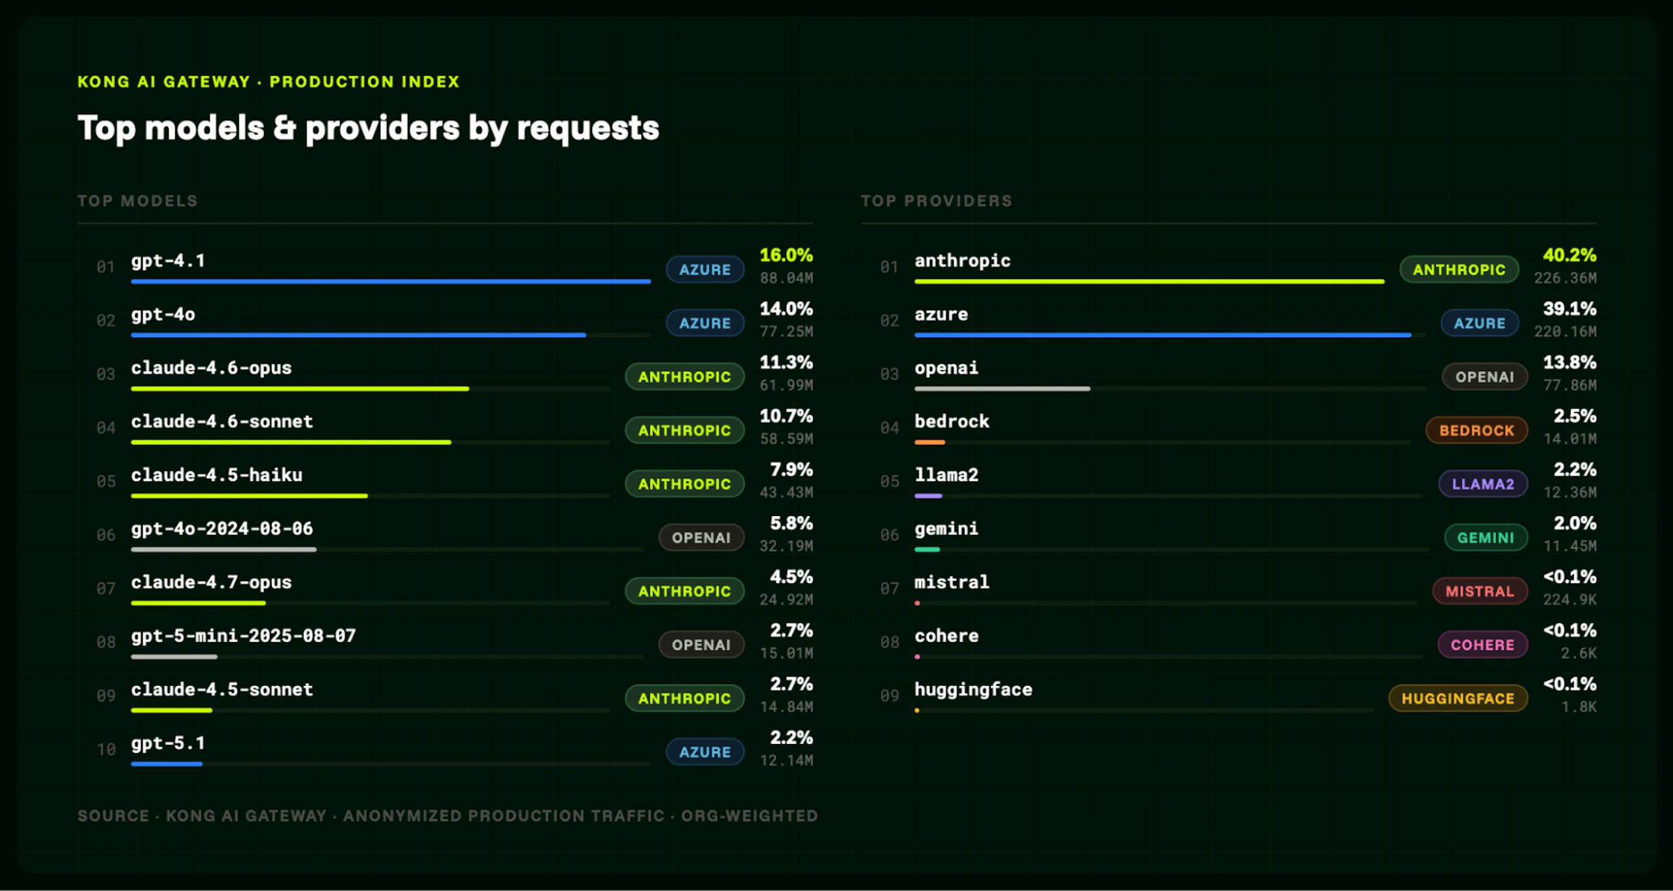Image resolution: width=1673 pixels, height=891 pixels.
Task: Select the openai provider name
Action: (x=946, y=368)
